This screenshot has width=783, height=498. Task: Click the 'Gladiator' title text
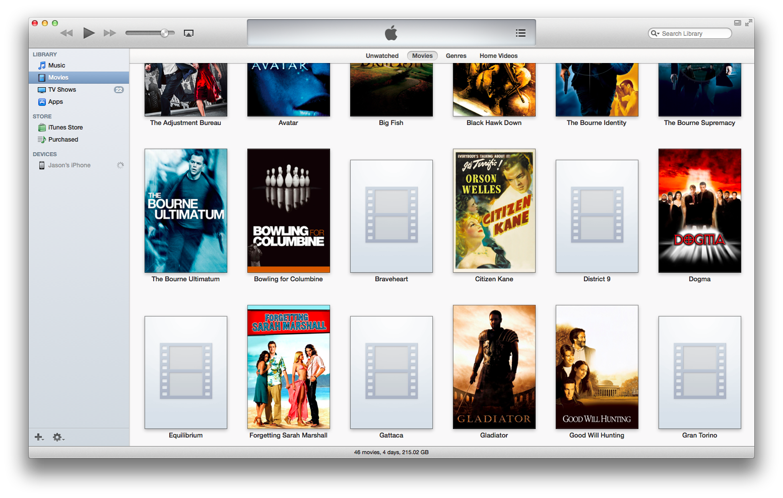pyautogui.click(x=494, y=435)
